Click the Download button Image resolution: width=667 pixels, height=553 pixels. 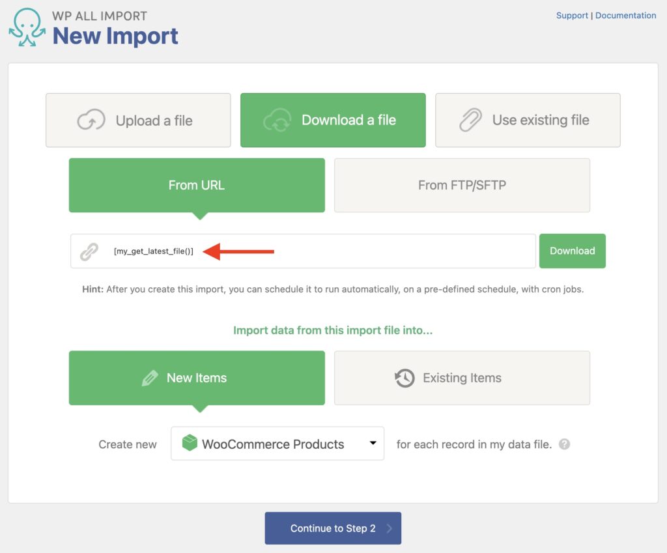pos(572,250)
